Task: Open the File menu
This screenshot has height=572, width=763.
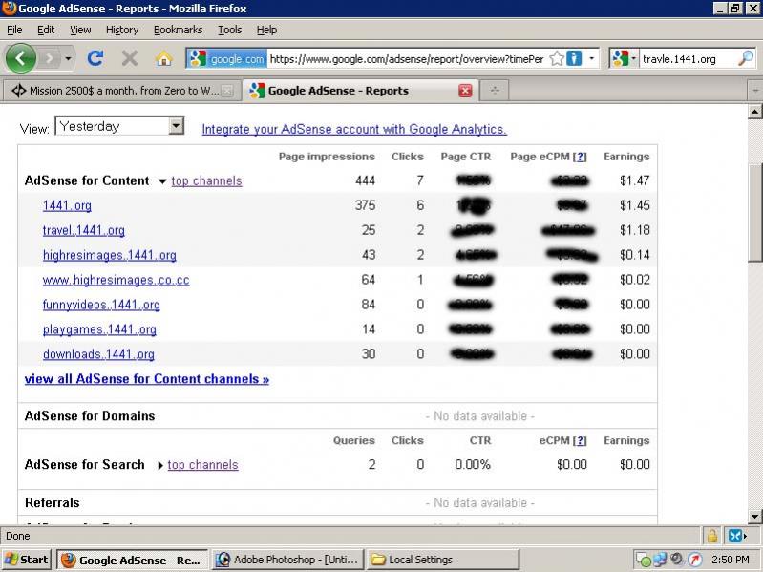Action: tap(14, 30)
